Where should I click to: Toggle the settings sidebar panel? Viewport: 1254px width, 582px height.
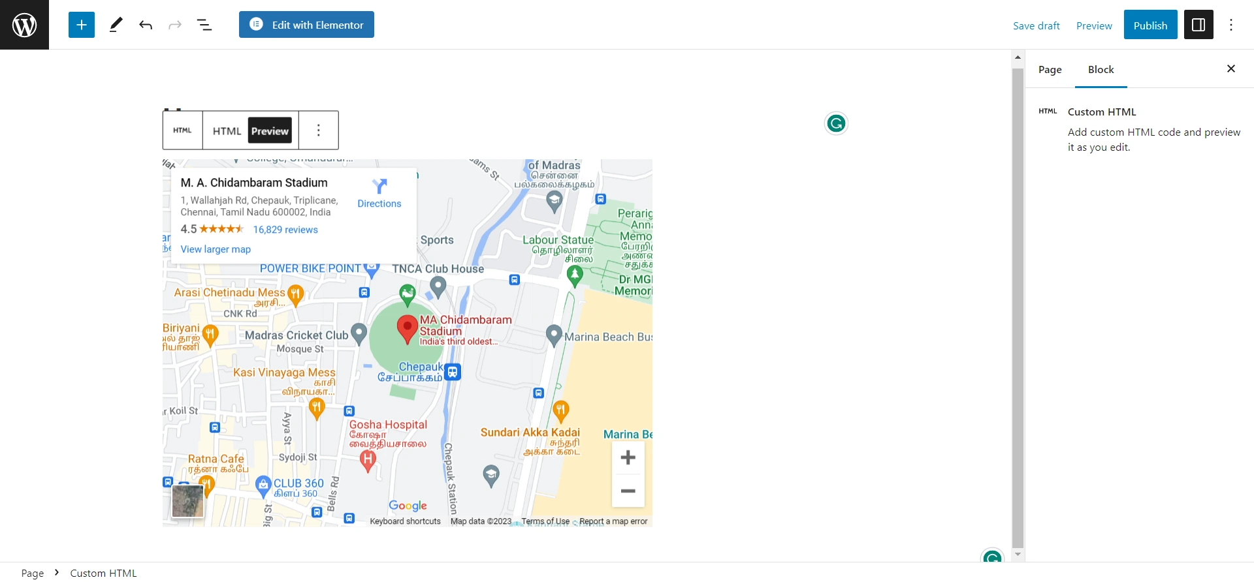pos(1198,25)
